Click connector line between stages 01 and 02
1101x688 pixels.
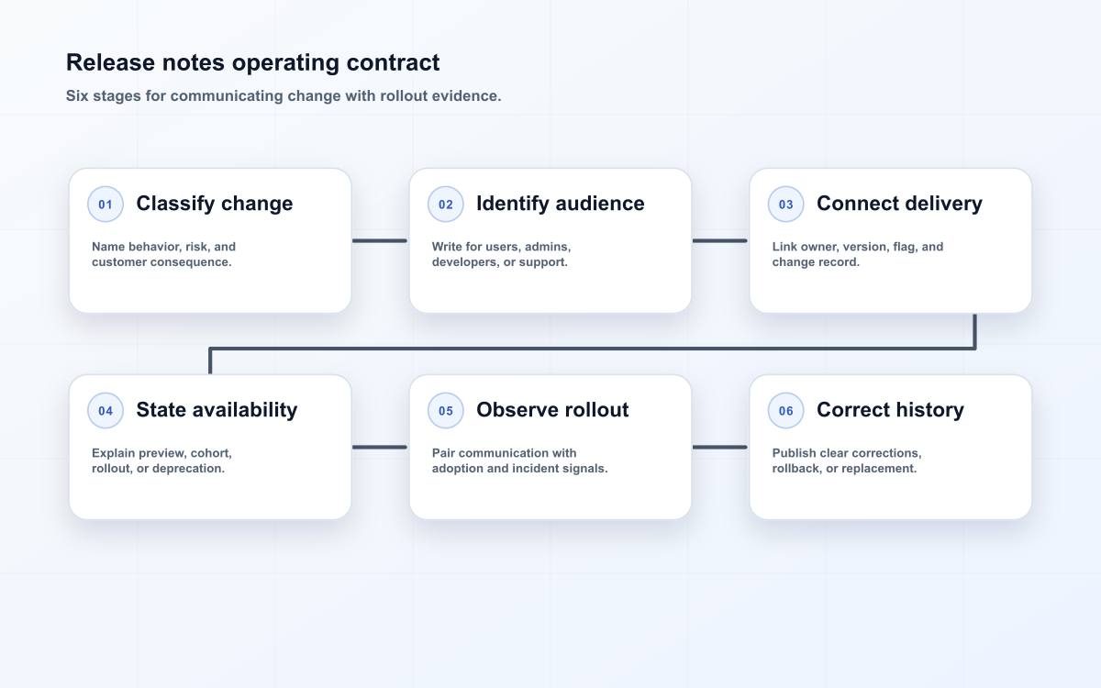point(380,241)
